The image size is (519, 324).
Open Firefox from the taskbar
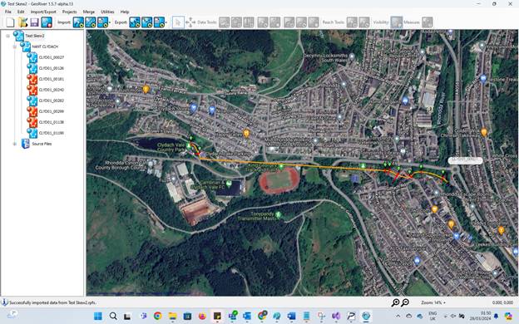tap(202, 316)
